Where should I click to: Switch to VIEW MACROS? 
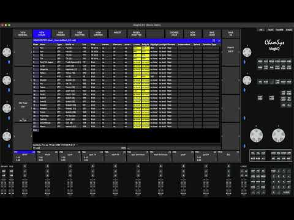point(98,34)
